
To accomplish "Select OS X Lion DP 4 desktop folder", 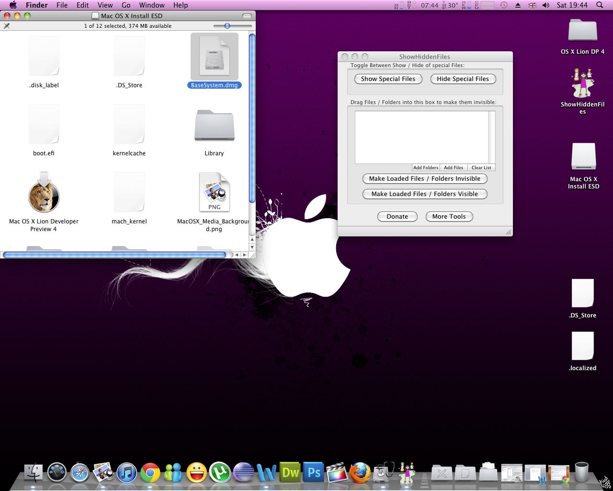I will coord(582,36).
